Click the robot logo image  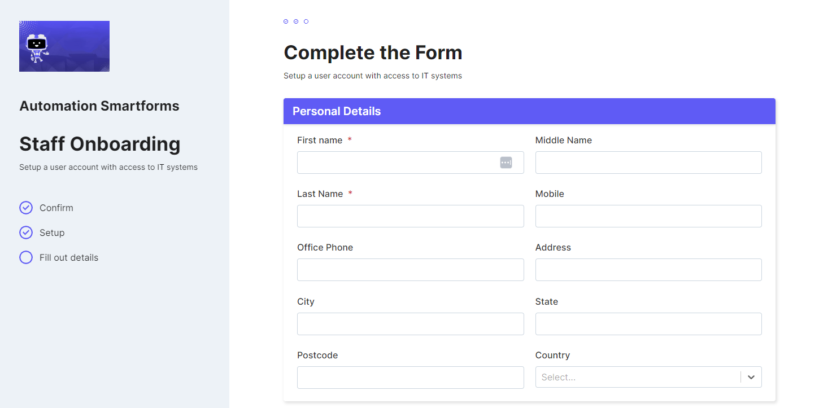(64, 46)
